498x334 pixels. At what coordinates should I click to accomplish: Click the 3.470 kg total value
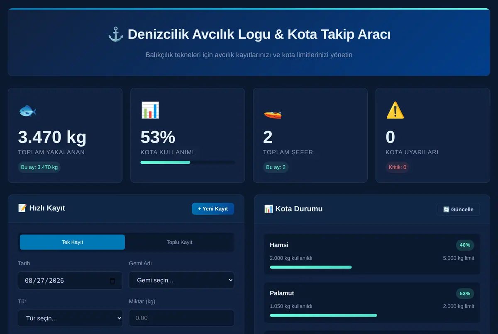(x=52, y=137)
